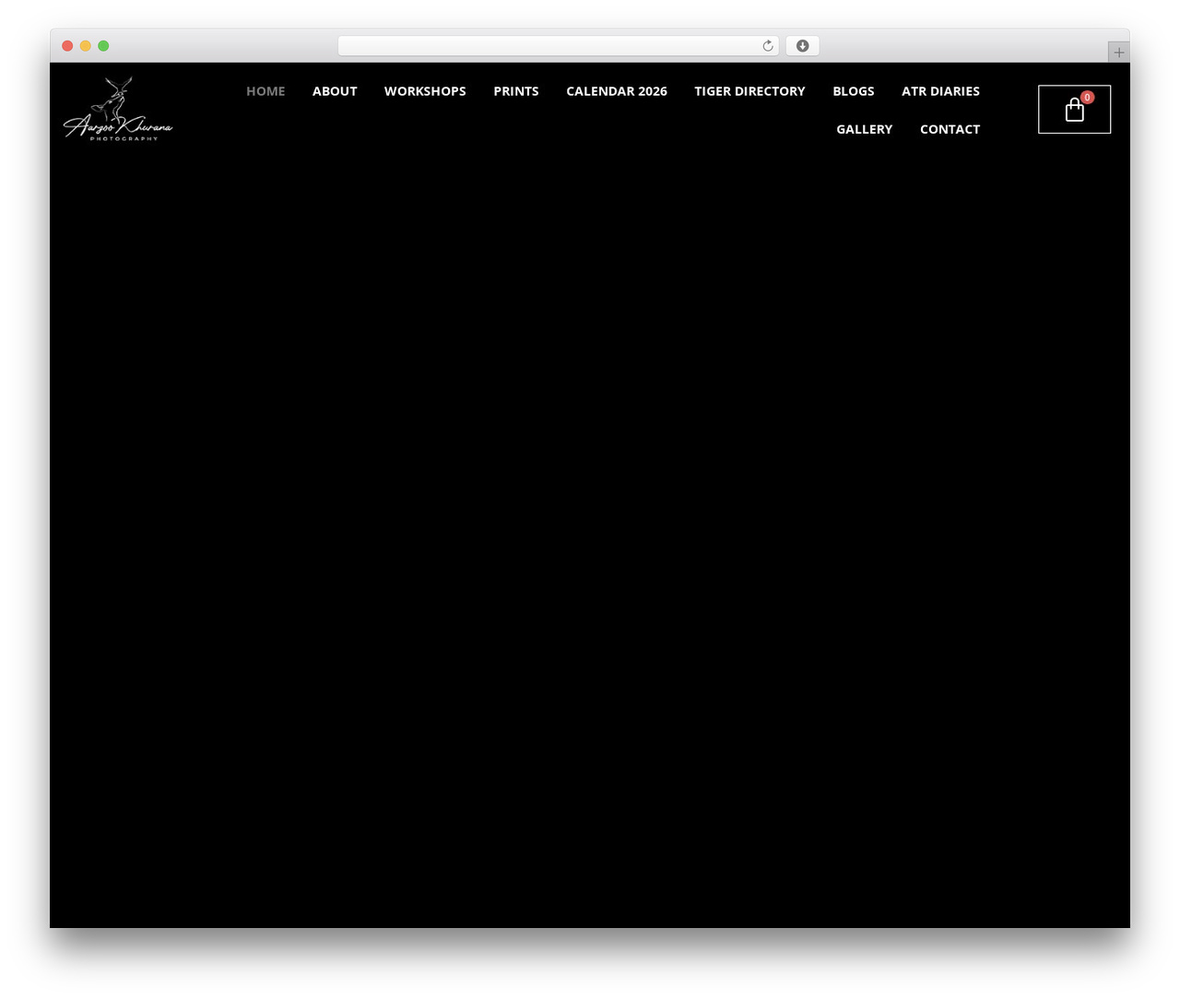Viewport: 1180px width, 999px height.
Task: Open the Prints section
Action: [x=516, y=91]
